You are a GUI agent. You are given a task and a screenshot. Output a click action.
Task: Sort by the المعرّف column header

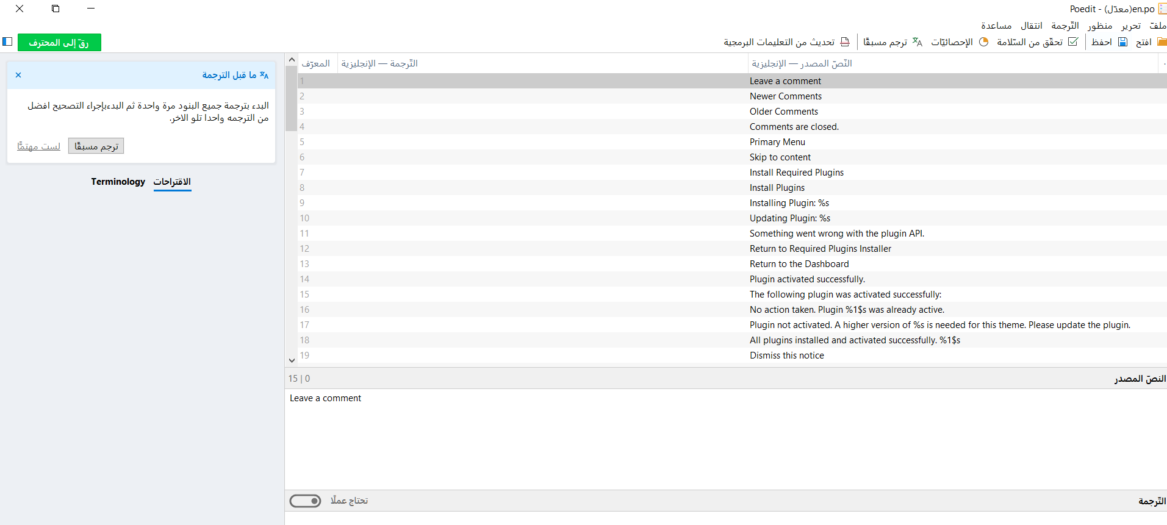click(317, 63)
